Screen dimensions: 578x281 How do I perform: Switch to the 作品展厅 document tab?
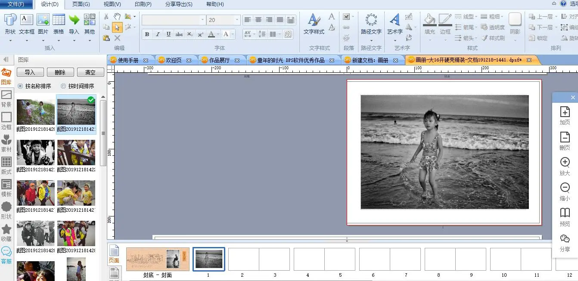219,60
